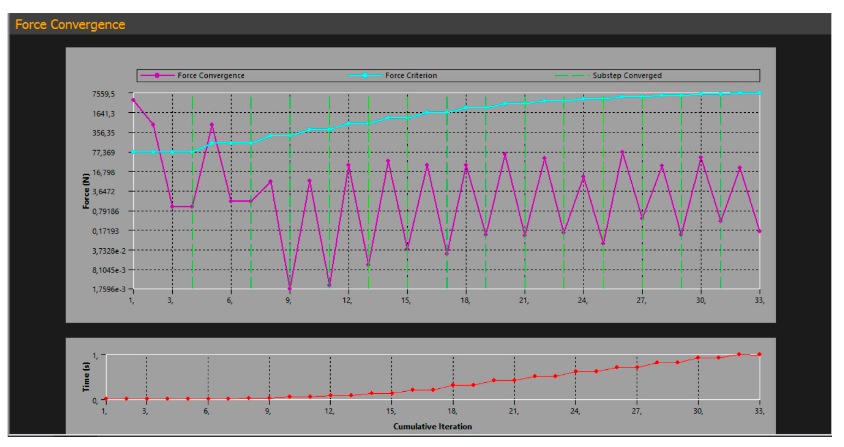Viewport: 844px width, 447px height.
Task: Click the 7559,5 y-axis tick label
Action: coord(104,94)
